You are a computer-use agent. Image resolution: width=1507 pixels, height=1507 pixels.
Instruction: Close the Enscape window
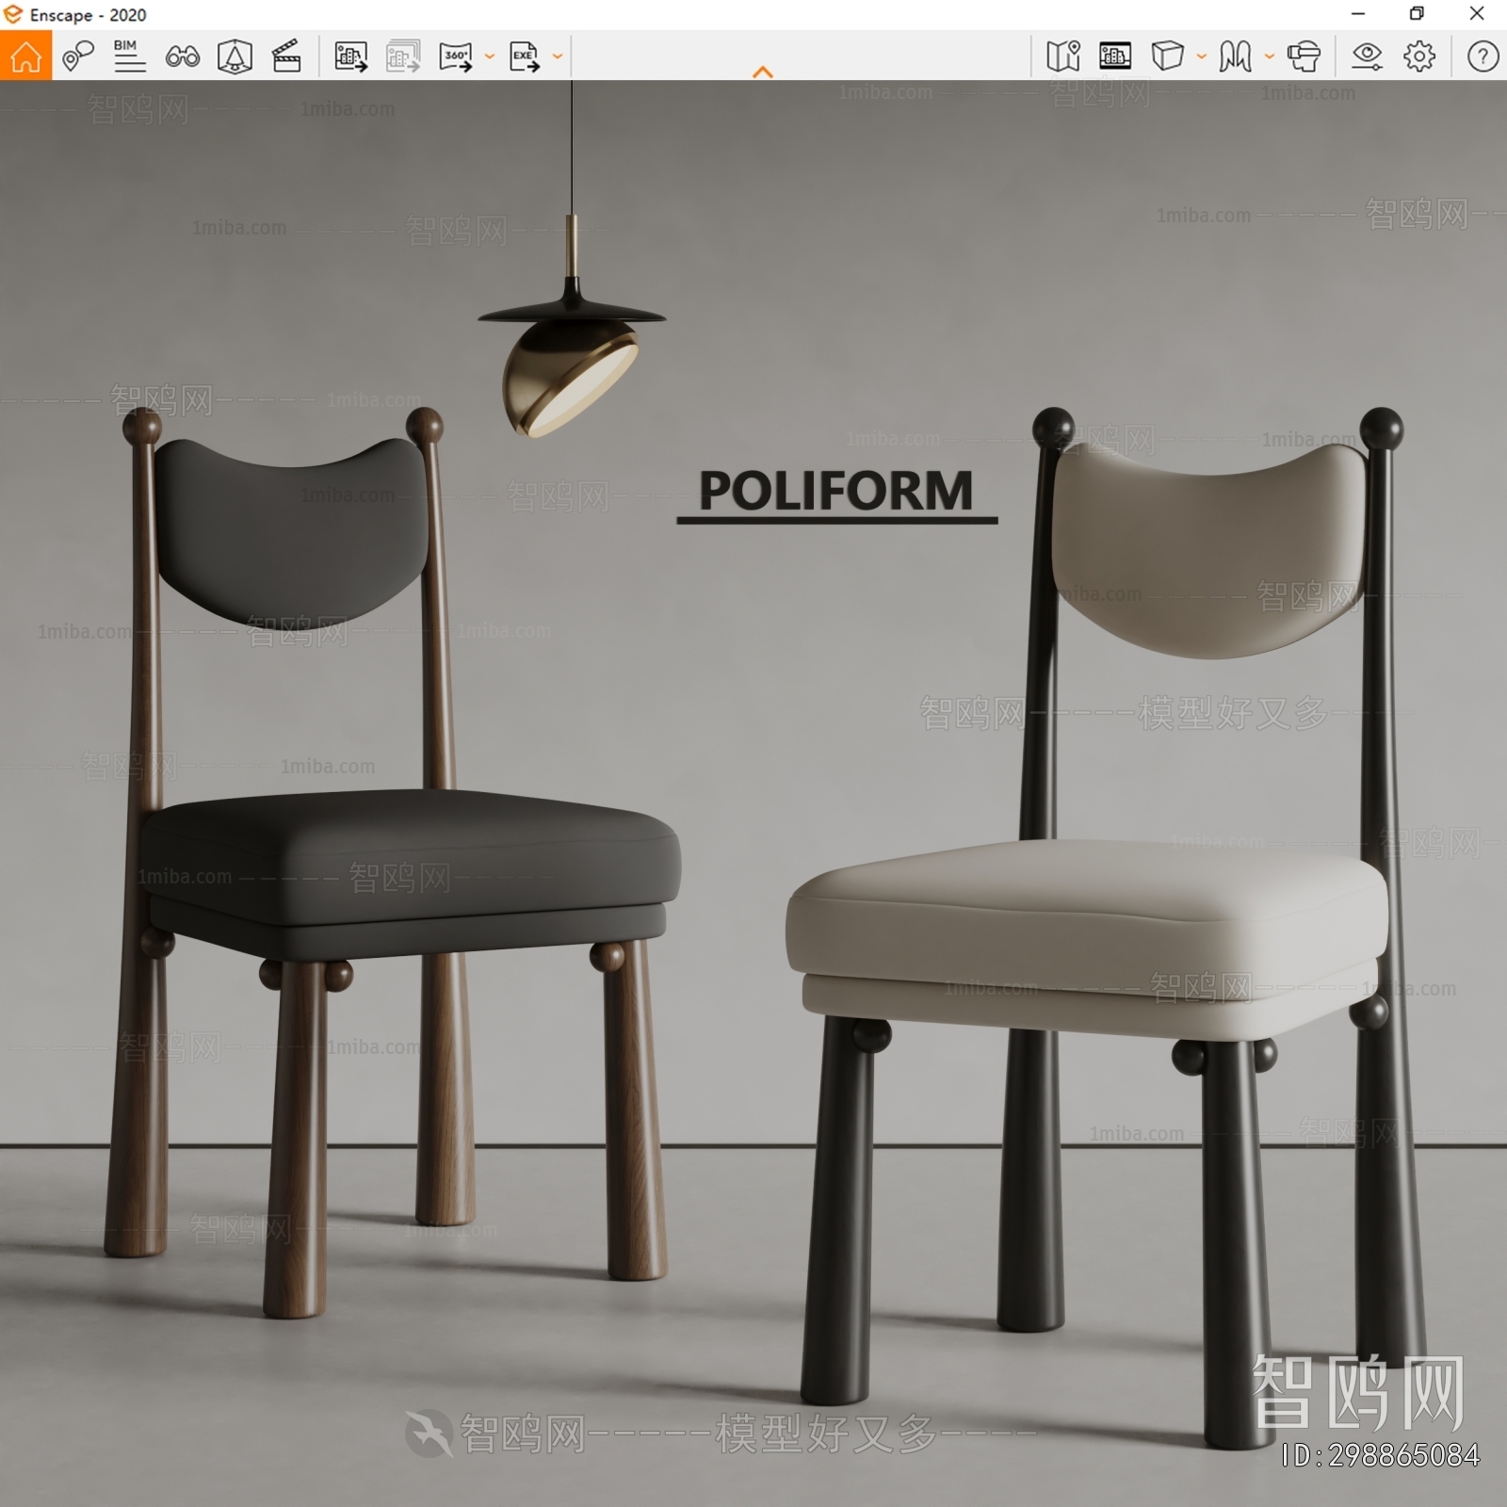click(x=1477, y=14)
